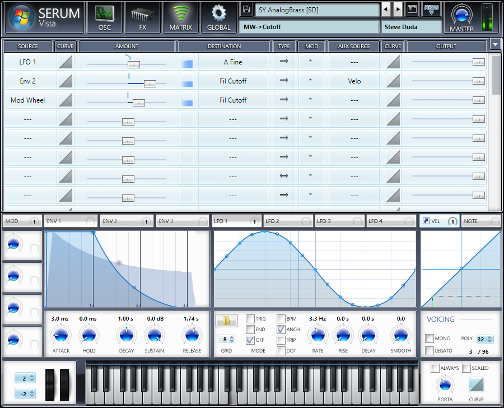
Task: Click the RELEASE knob
Action: coord(192,335)
